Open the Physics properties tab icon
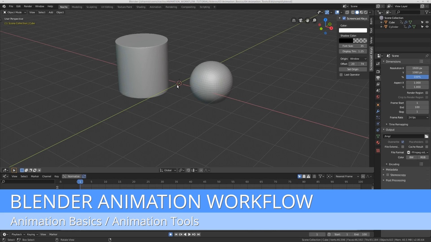Viewport: 431px width, 242px height. pos(378,124)
